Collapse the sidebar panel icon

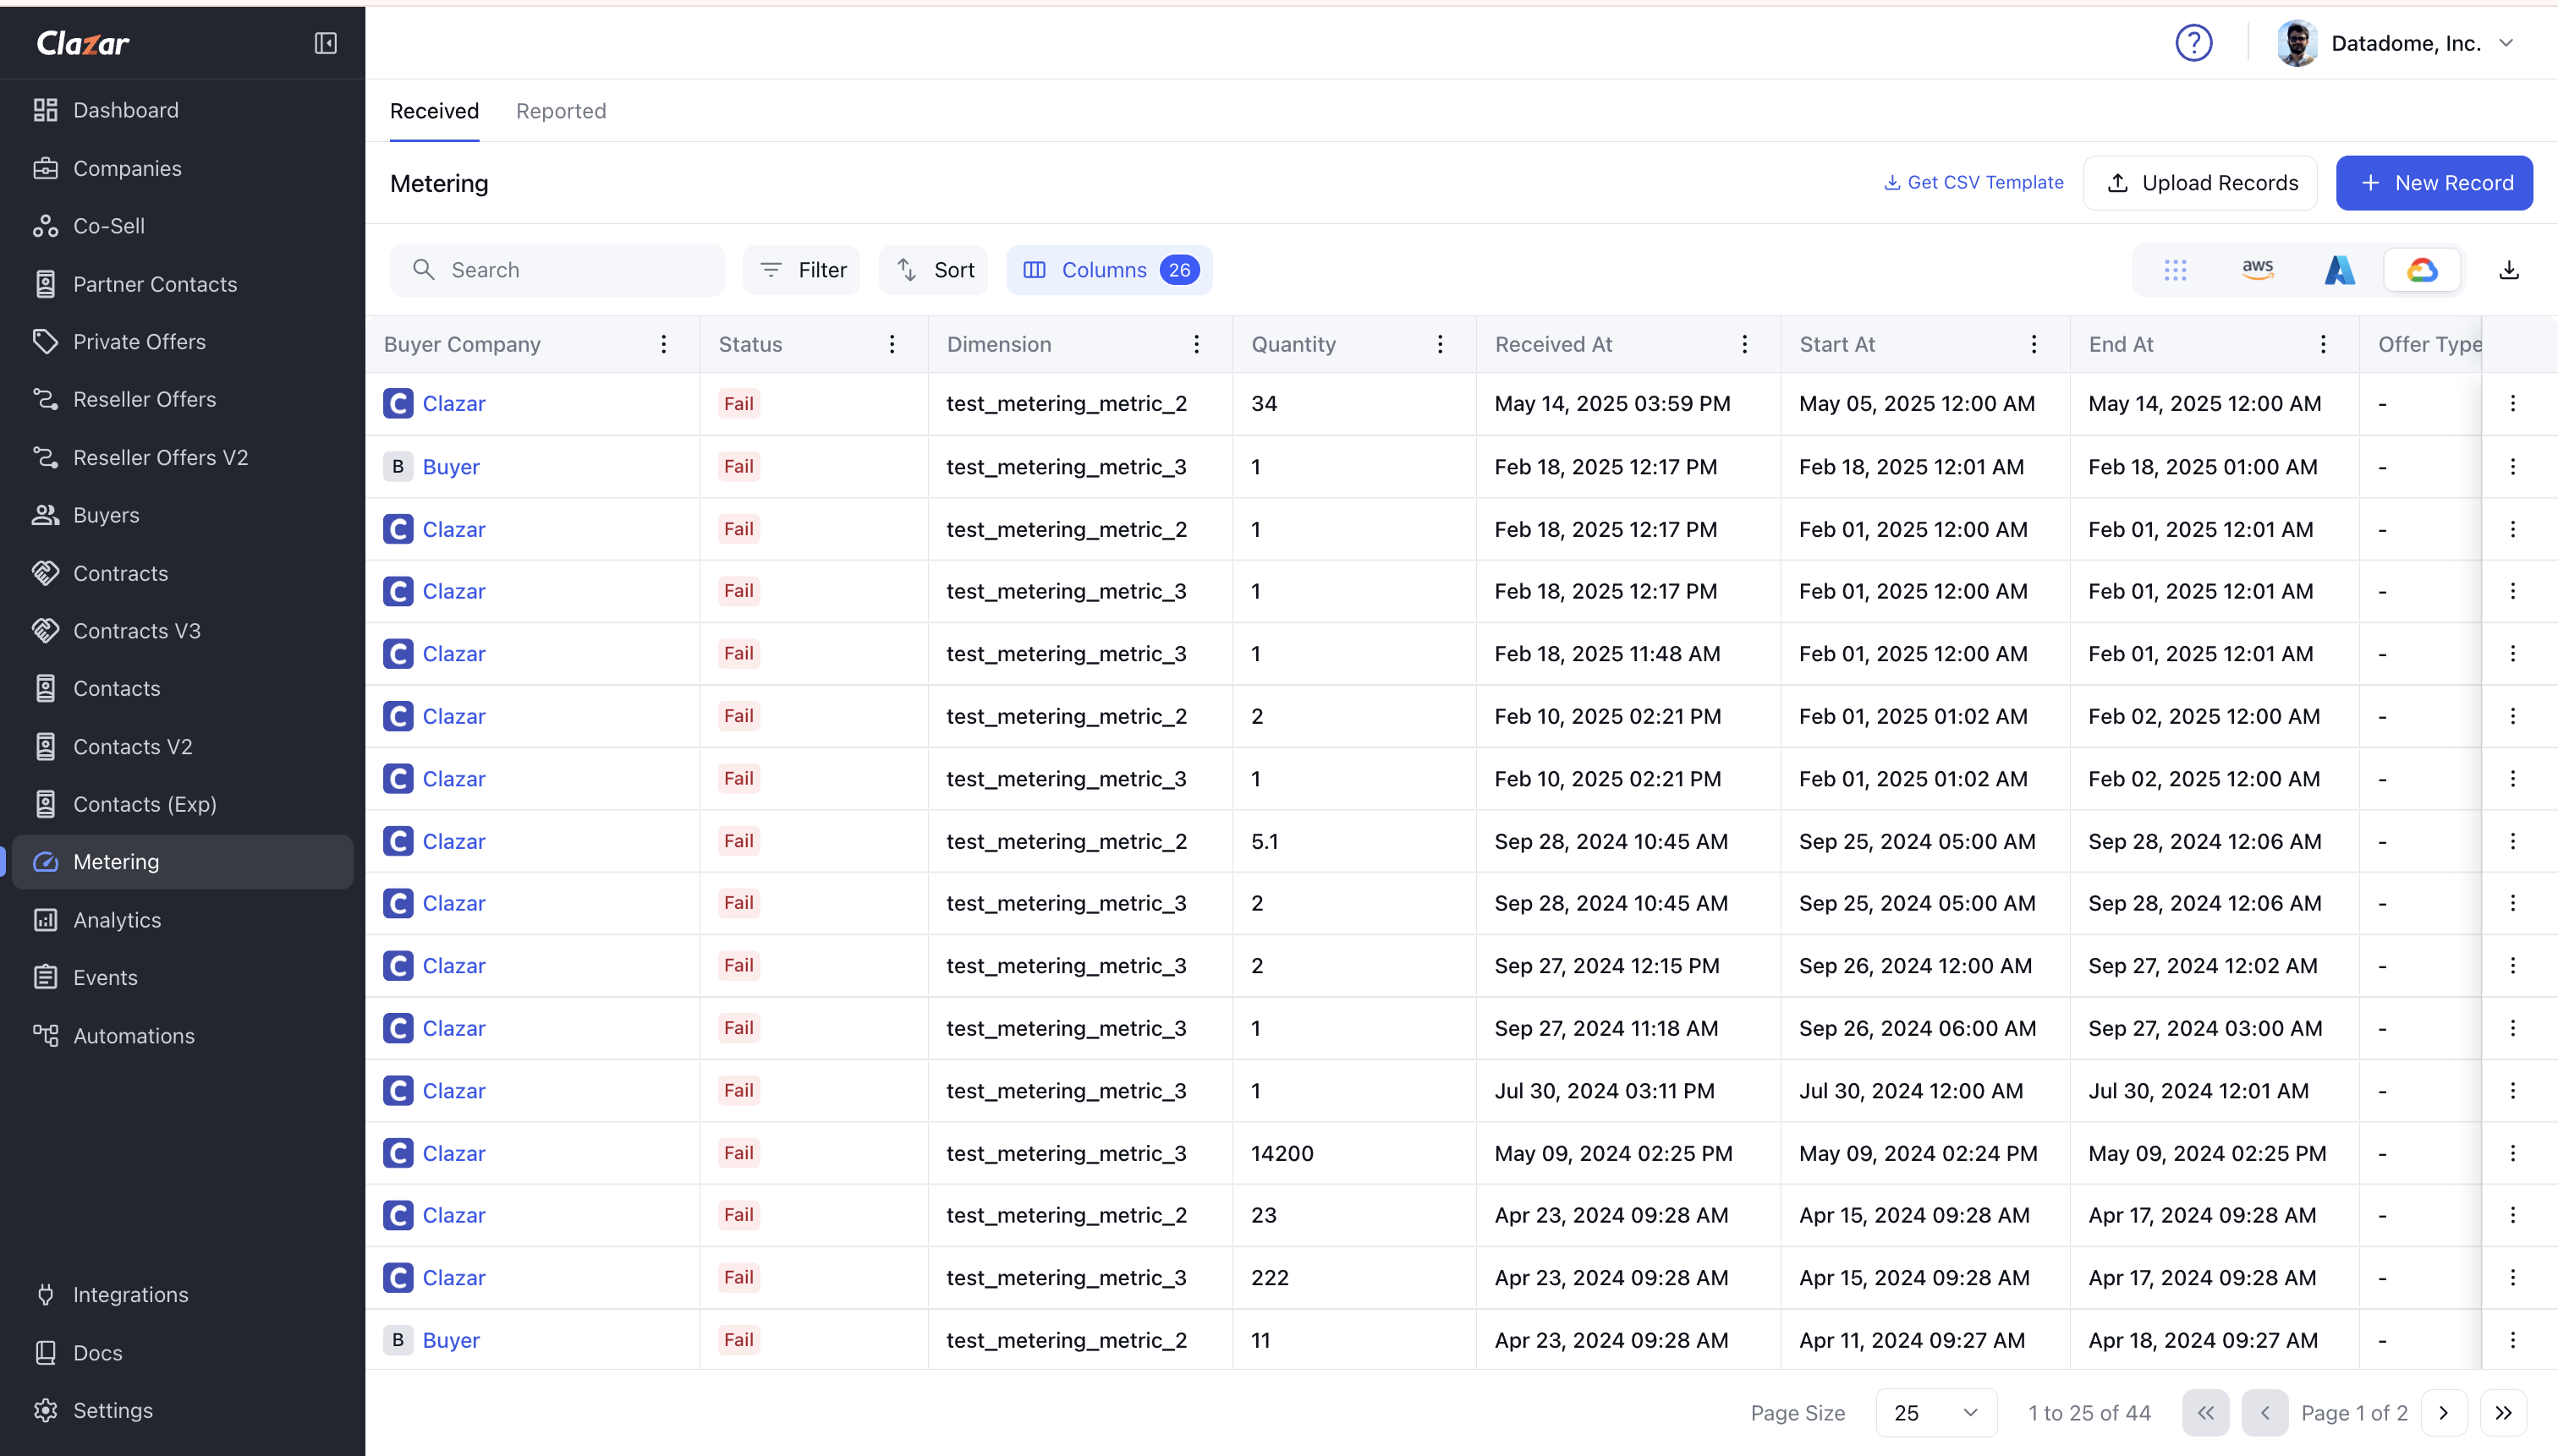325,43
